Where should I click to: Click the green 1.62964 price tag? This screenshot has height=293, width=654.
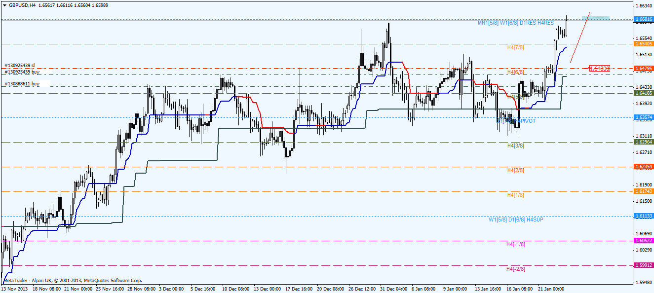click(x=643, y=142)
